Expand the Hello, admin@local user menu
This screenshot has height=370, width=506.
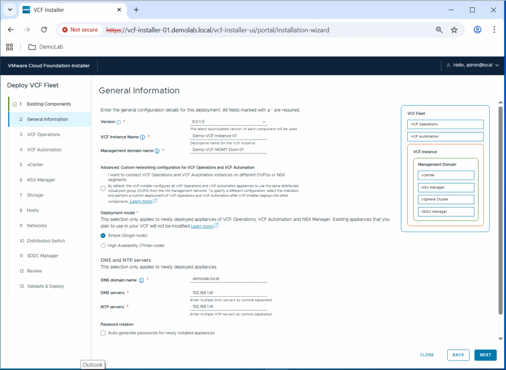(x=472, y=65)
